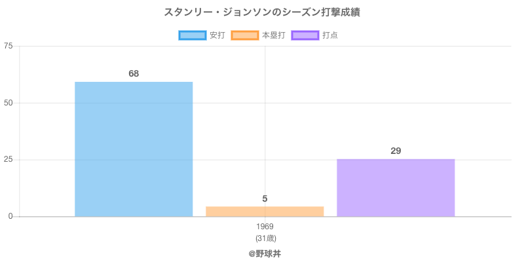Toggle the 安打 series via its legend text

(217, 35)
